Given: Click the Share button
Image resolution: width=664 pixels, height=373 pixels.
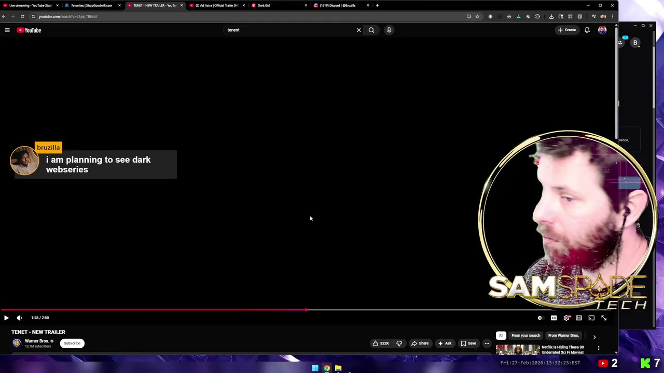Looking at the screenshot, I should [420, 343].
